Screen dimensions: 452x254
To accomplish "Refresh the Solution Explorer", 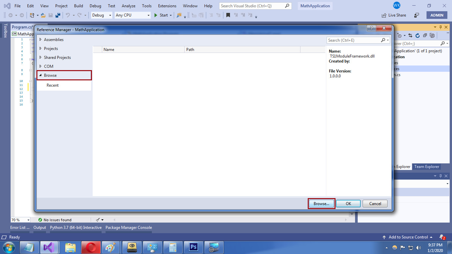I will [x=418, y=36].
